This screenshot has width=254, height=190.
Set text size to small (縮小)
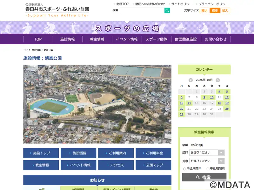(204, 10)
